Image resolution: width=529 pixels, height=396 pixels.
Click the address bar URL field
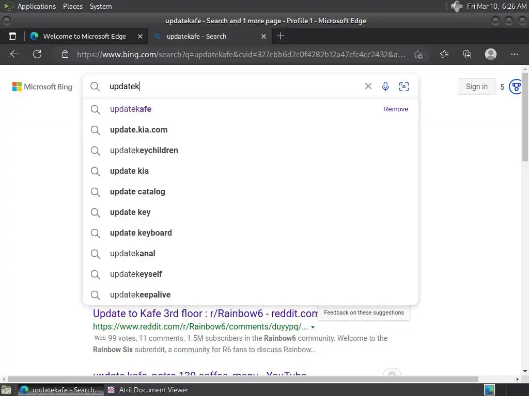pos(241,54)
